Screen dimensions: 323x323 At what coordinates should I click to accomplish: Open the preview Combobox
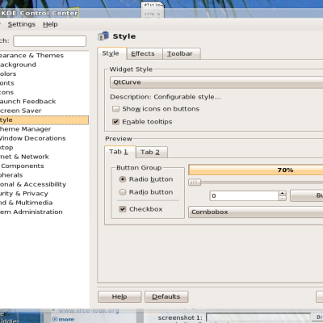tap(256, 212)
